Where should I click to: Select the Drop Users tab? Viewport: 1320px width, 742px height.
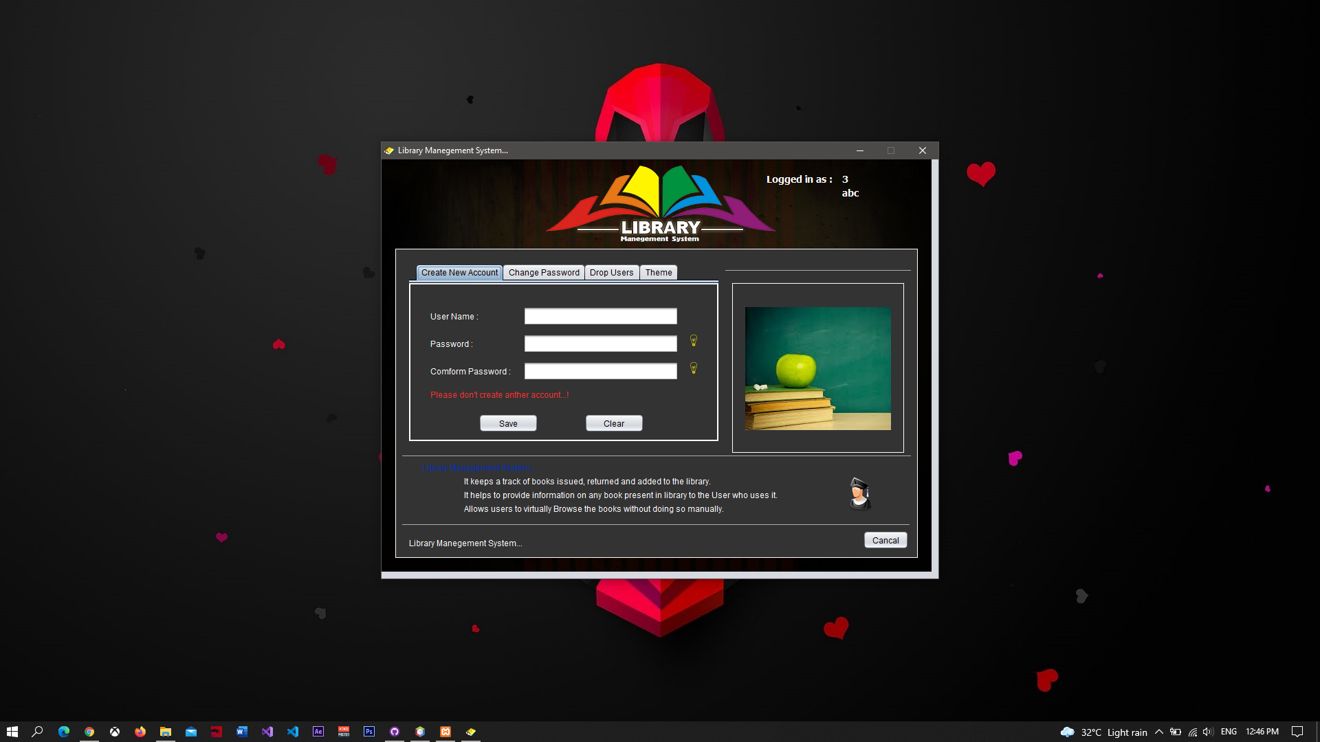(611, 272)
